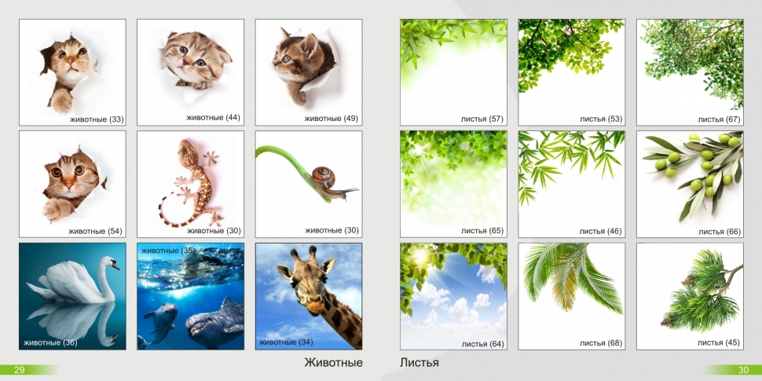Open the leaves thumbnail листья (57)
Image resolution: width=762 pixels, height=381 pixels.
click(x=453, y=72)
